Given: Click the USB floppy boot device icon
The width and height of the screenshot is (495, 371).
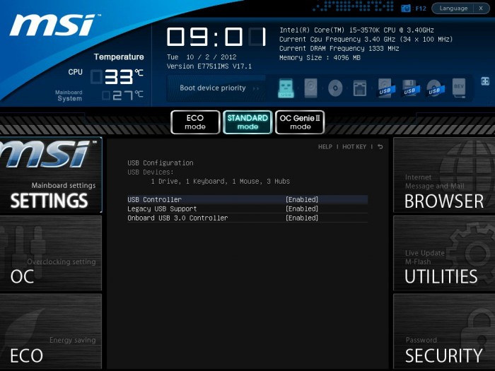Looking at the screenshot, I should pos(409,88).
